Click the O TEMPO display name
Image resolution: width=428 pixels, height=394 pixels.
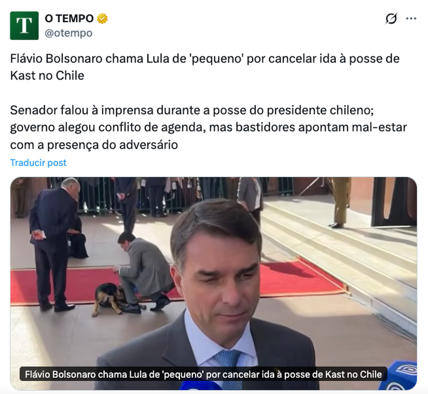[69, 18]
